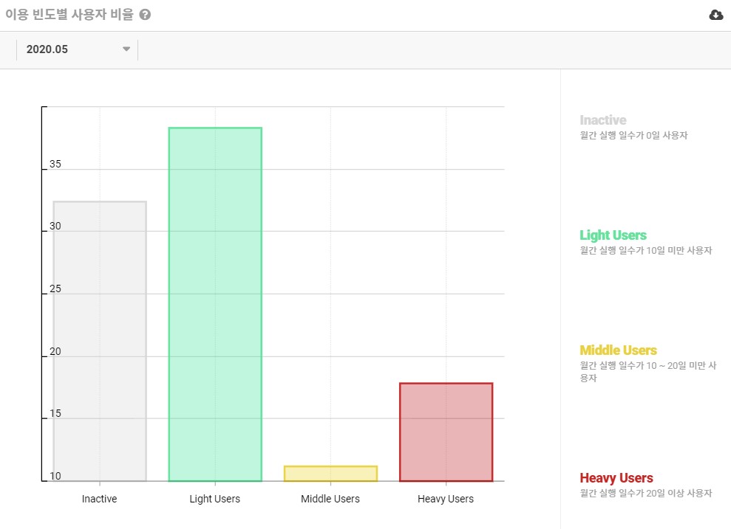Click the Heavy Users x-axis label
731x529 pixels.
(x=446, y=499)
